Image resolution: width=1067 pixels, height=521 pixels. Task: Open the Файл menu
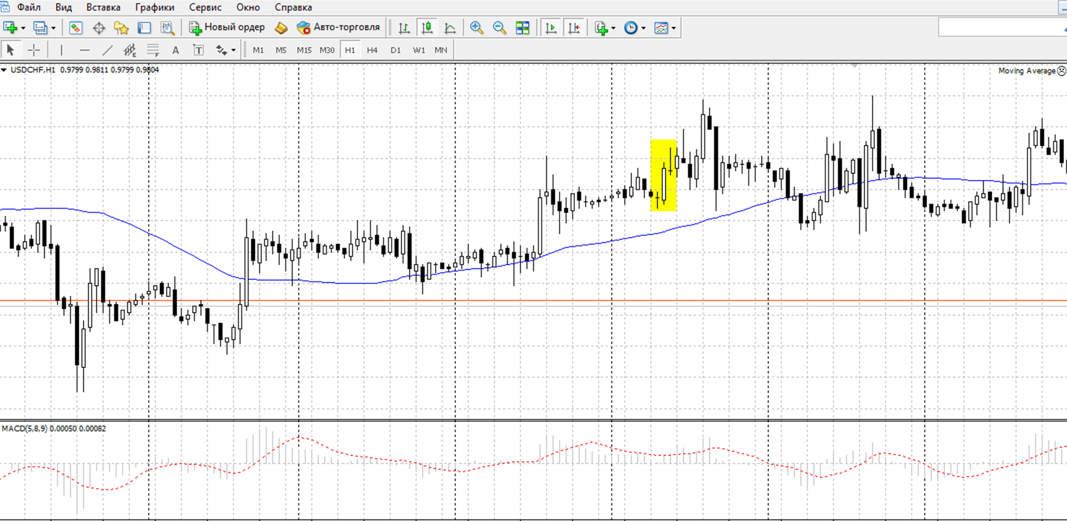coord(28,7)
